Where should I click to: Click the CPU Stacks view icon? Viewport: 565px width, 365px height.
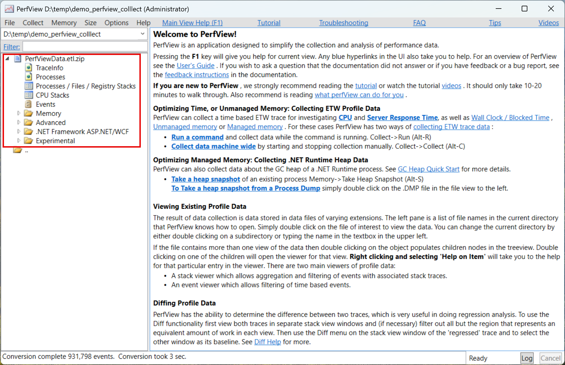[x=29, y=95]
